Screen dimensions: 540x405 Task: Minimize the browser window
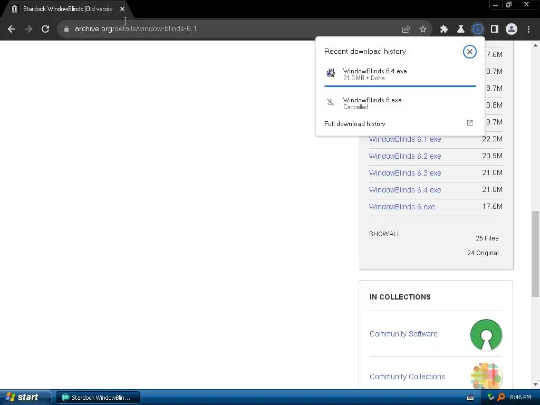(496, 5)
